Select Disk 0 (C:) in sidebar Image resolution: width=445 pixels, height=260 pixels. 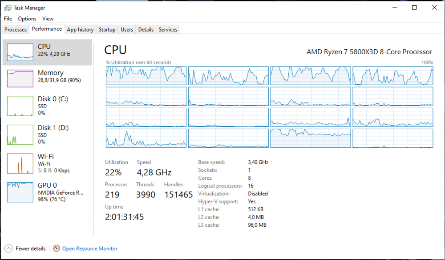[x=48, y=106]
